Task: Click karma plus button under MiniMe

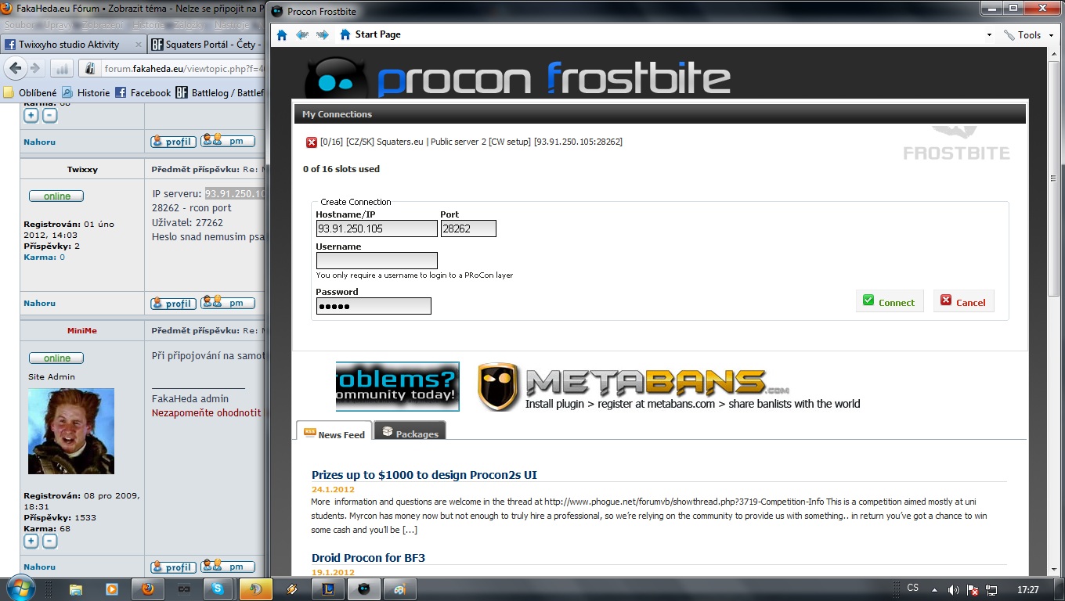Action: (x=31, y=542)
